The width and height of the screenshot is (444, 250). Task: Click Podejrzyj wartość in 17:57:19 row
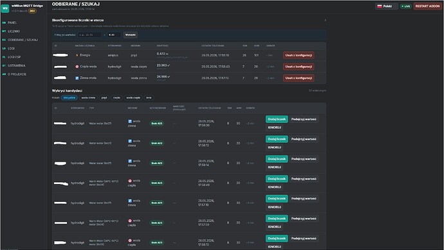(x=304, y=199)
